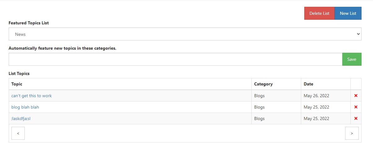The height and width of the screenshot is (149, 373).
Task: Click the "List Topics" heading
Action: coord(19,73)
